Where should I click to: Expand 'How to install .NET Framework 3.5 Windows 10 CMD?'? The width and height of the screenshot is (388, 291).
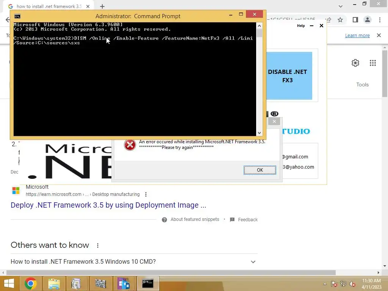pos(134,261)
